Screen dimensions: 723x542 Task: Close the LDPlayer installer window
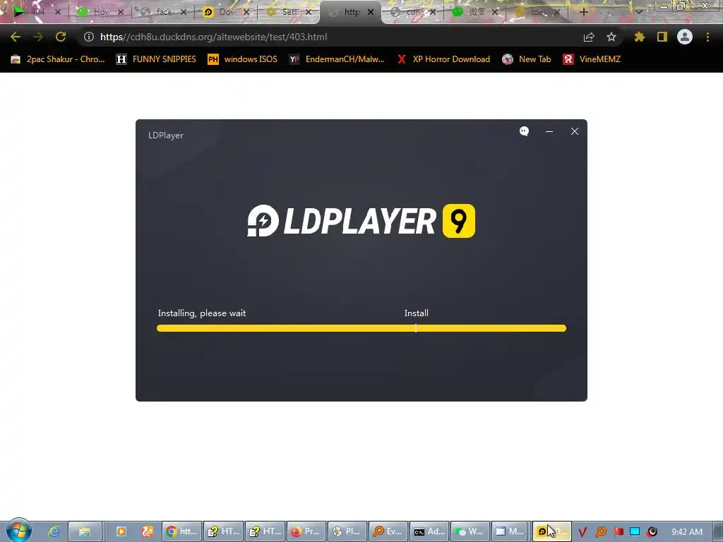575,131
